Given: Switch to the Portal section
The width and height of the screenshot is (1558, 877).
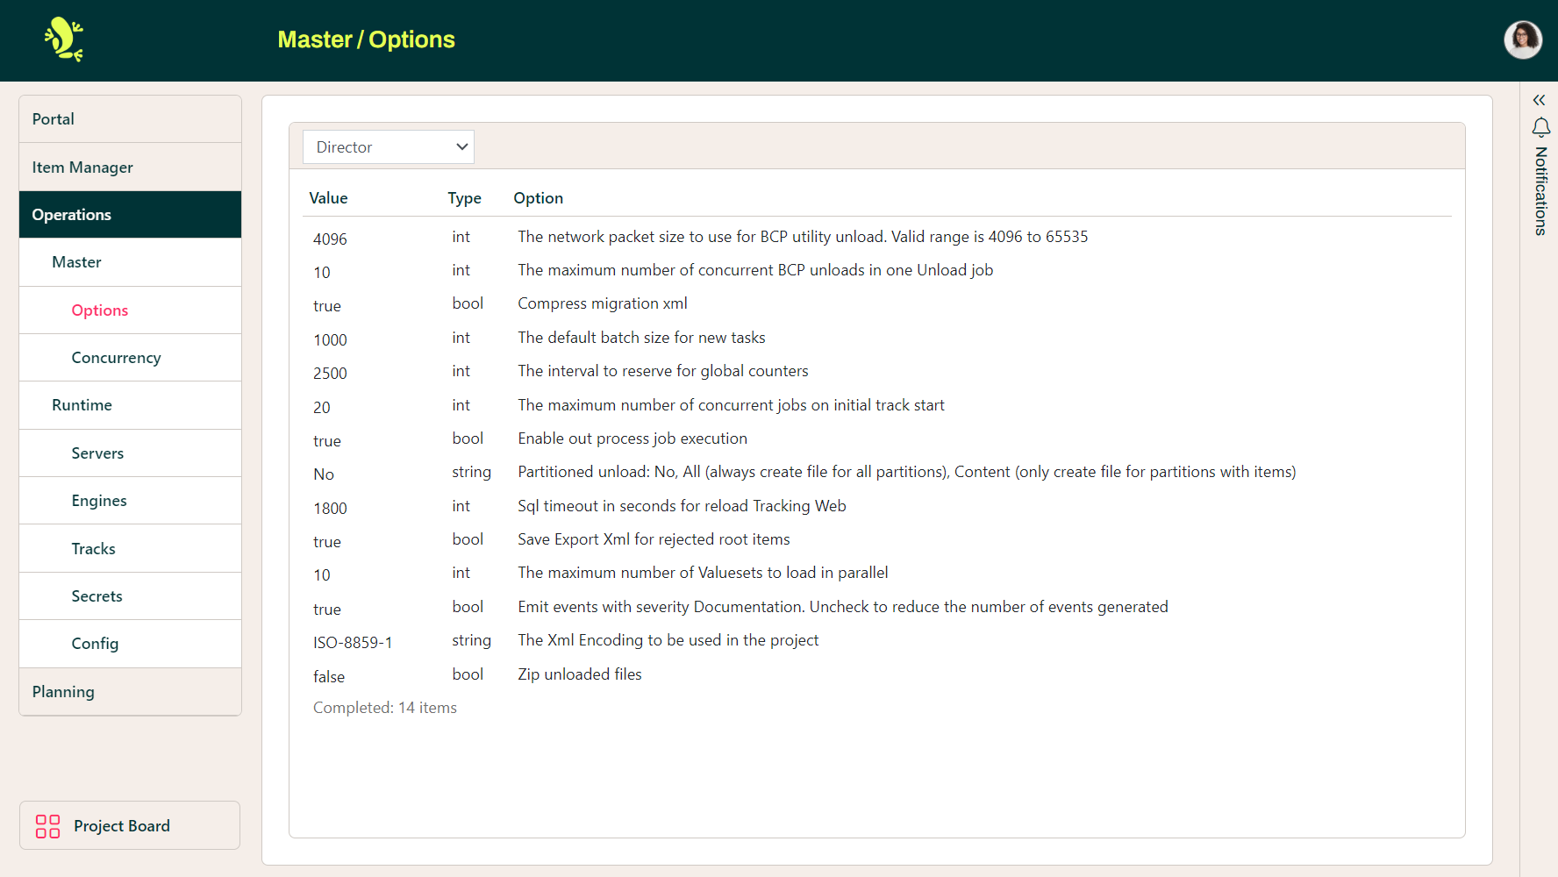Looking at the screenshot, I should click(53, 118).
